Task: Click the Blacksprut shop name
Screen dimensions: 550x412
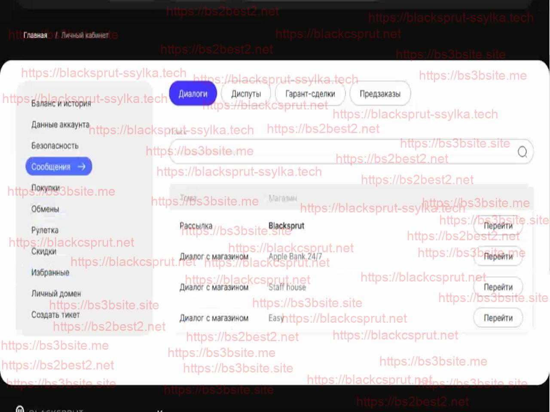Action: coord(286,226)
